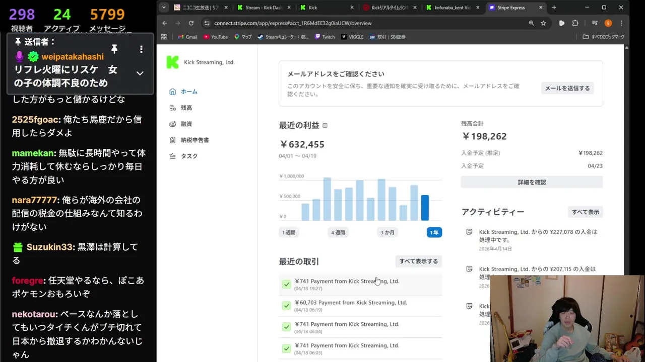
Task: Open the ¥227,078 deposit activity entry
Action: [x=532, y=240]
